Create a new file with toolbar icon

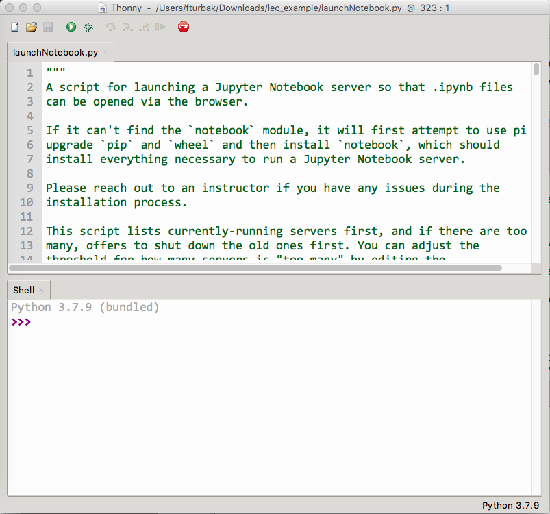15,27
